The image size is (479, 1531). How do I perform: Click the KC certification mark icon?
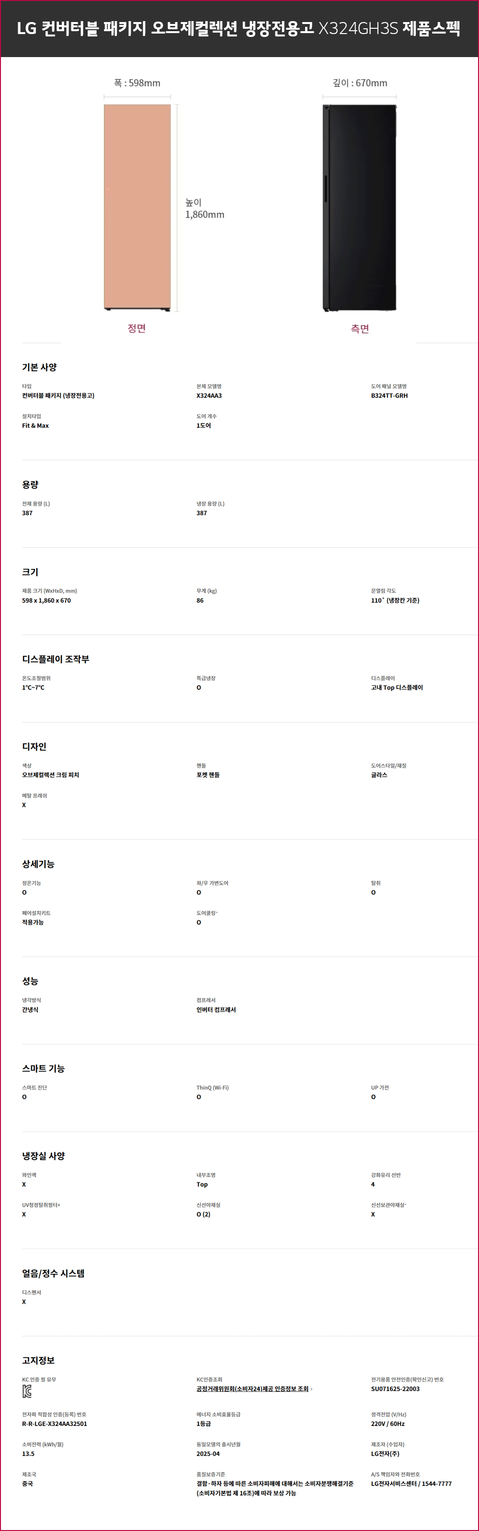[x=27, y=1391]
